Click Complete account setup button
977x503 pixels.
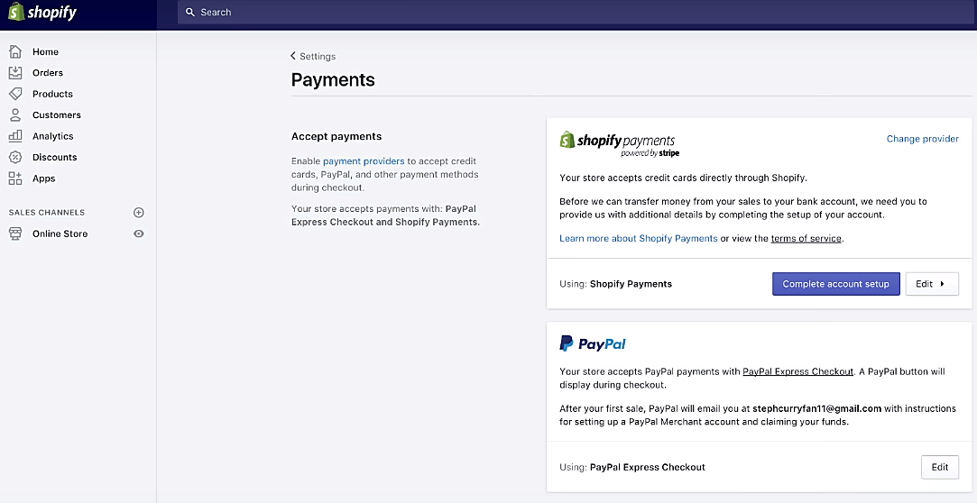835,284
